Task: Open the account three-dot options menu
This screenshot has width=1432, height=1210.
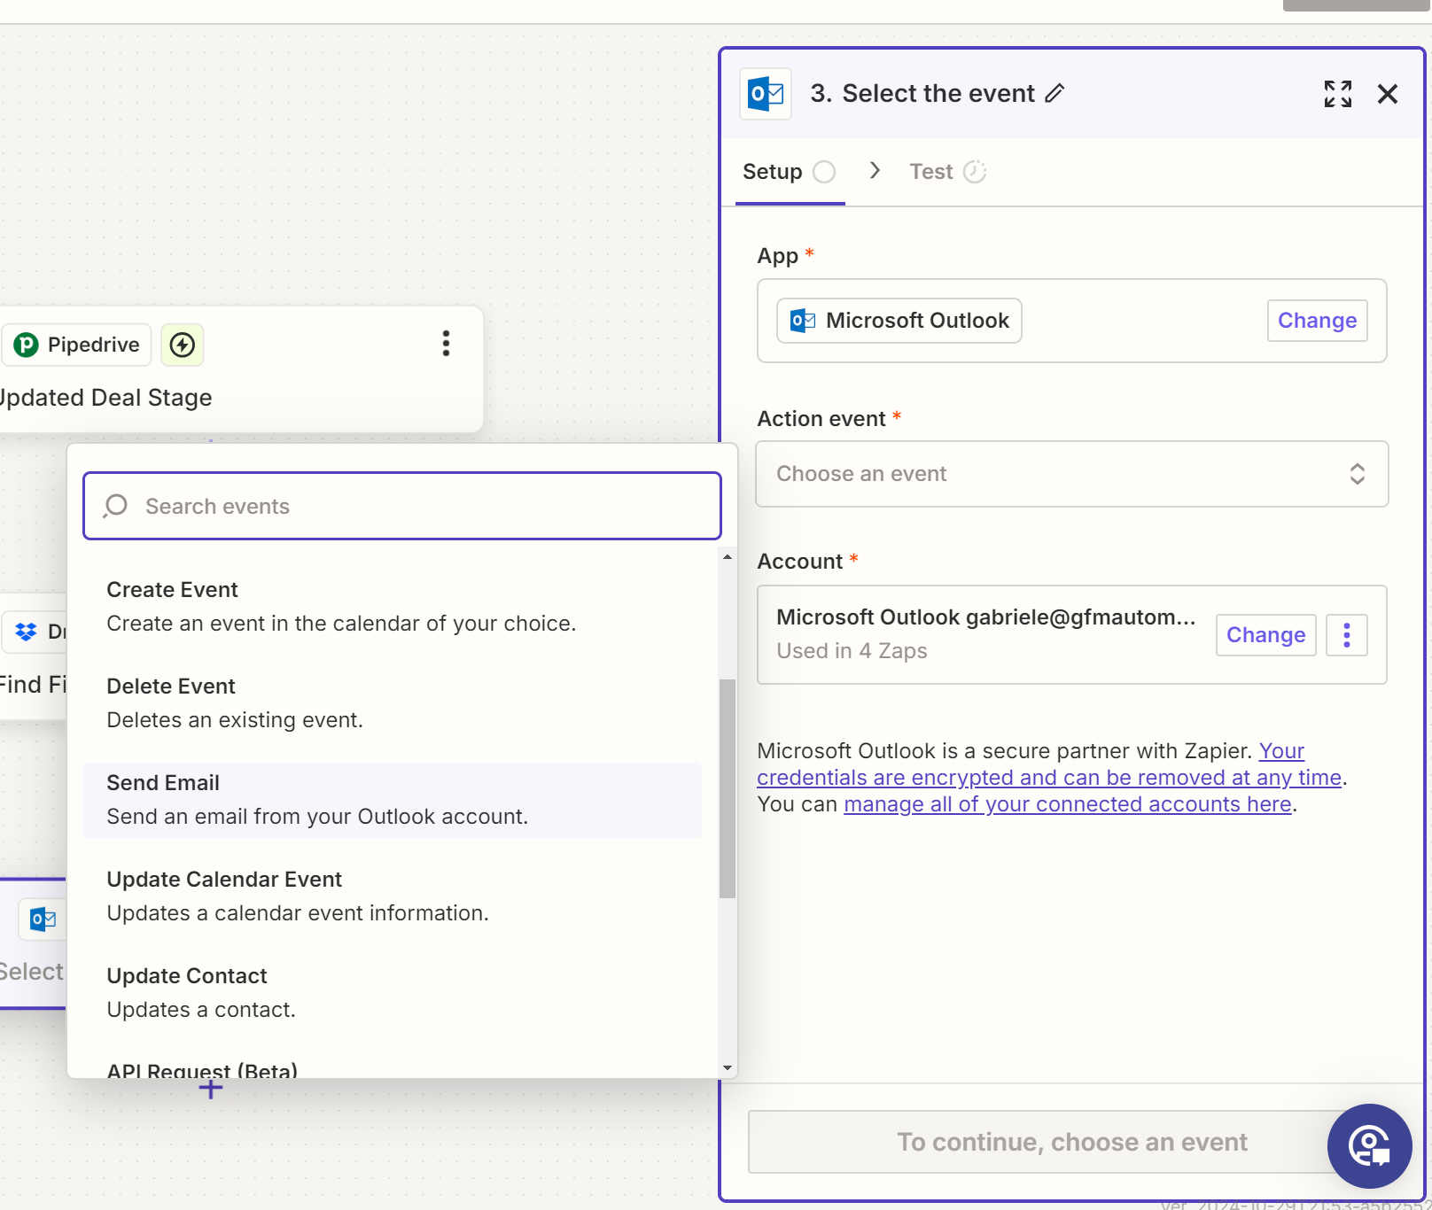Action: point(1347,635)
